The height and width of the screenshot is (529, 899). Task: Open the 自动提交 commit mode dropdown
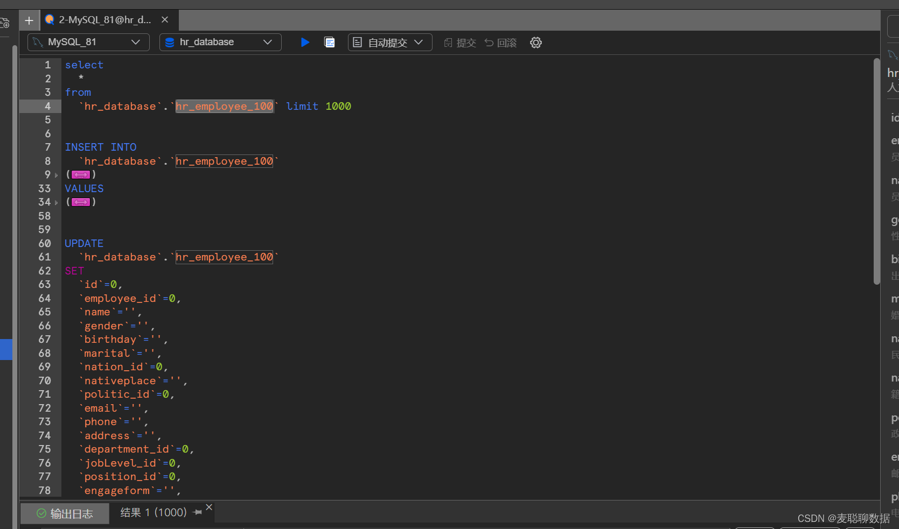[390, 42]
